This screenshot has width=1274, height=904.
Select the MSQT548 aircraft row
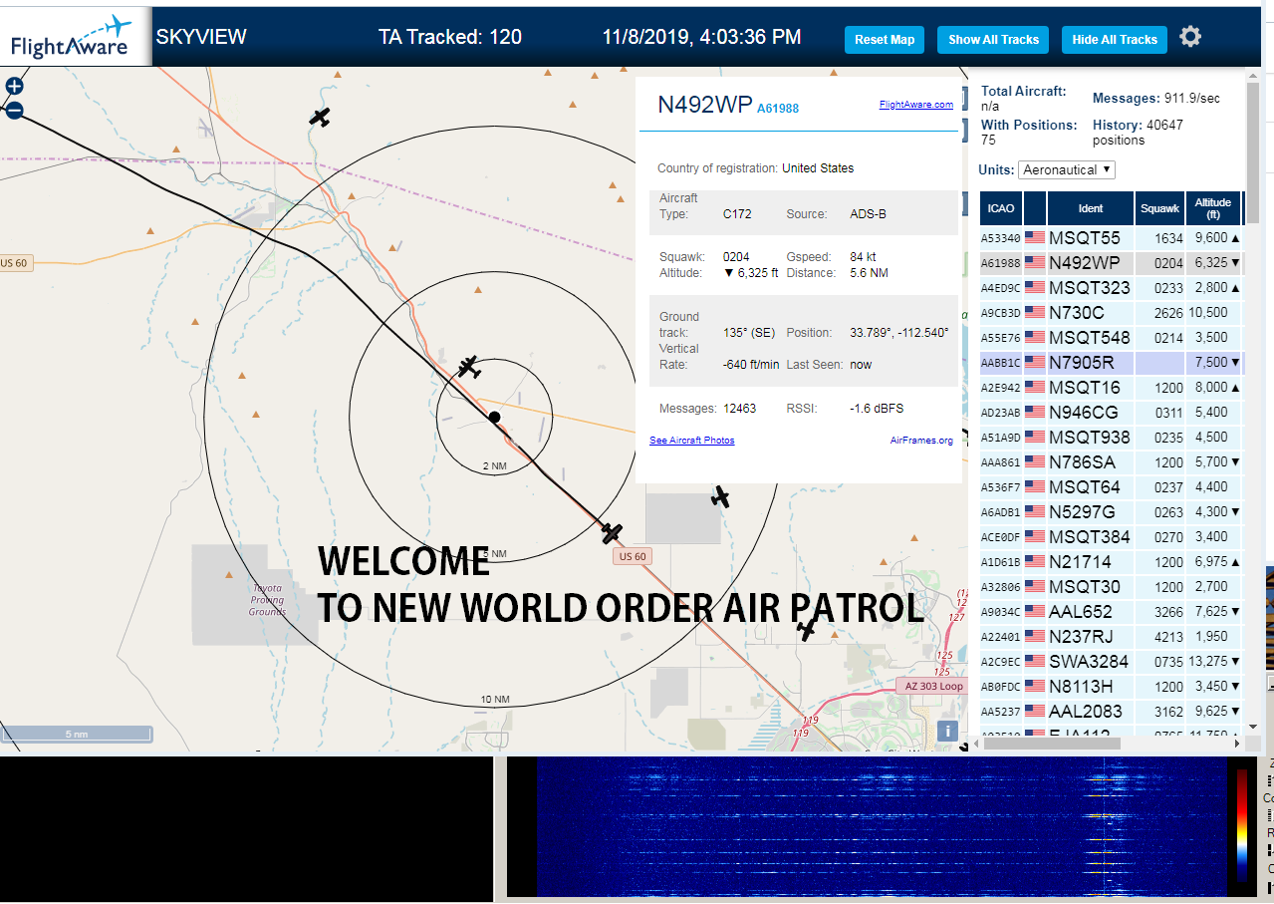(1111, 338)
